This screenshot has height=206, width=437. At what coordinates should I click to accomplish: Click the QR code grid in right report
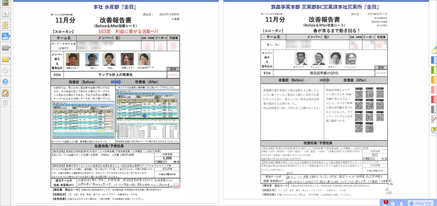(x=369, y=110)
